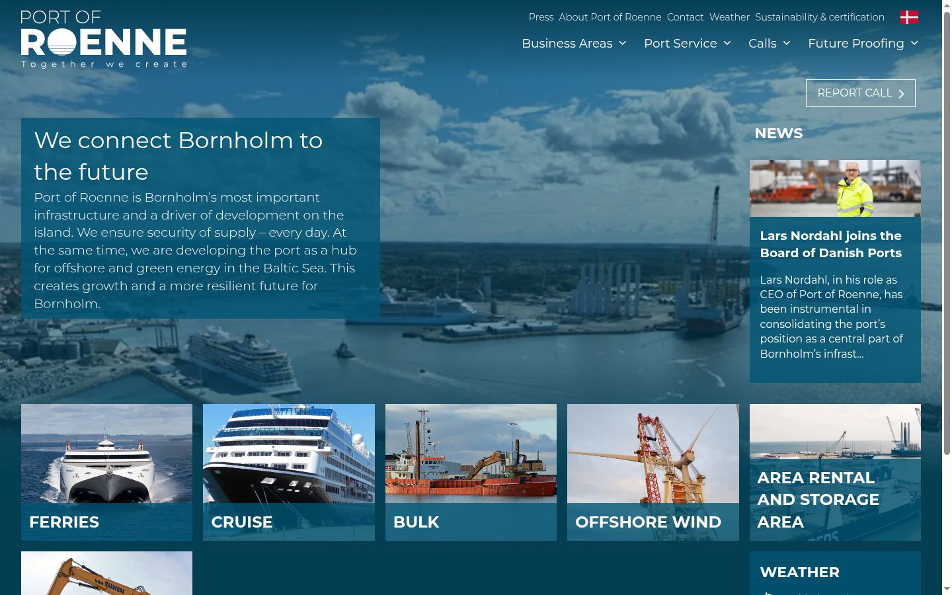The height and width of the screenshot is (595, 952).
Task: Read the Lars Nordahl Danish Ports headline
Action: pyautogui.click(x=831, y=244)
